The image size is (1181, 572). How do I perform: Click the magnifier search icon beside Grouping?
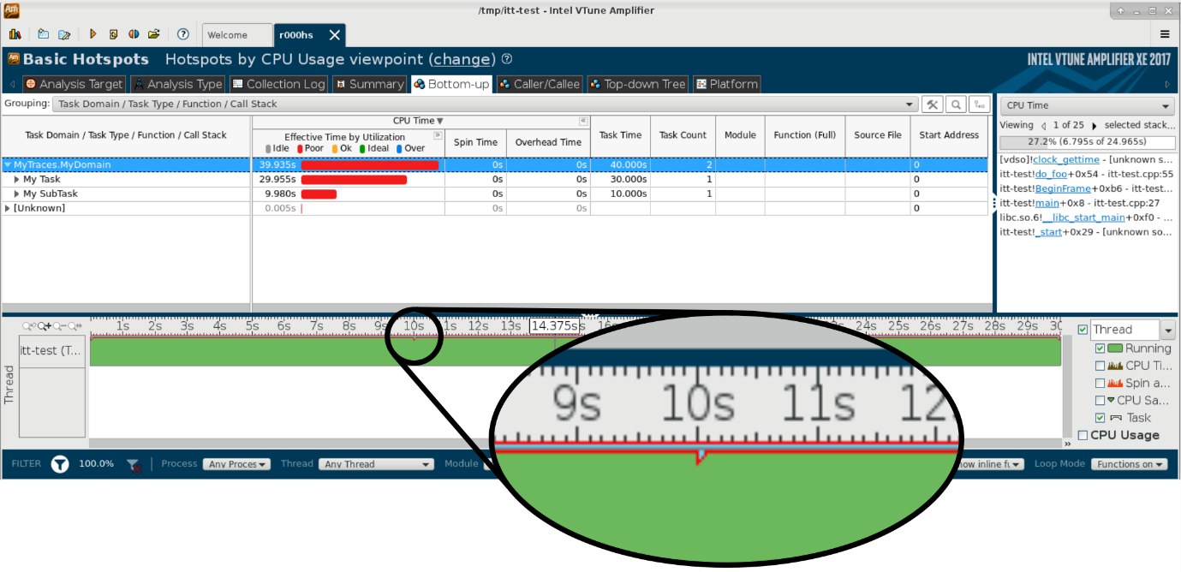coord(956,104)
